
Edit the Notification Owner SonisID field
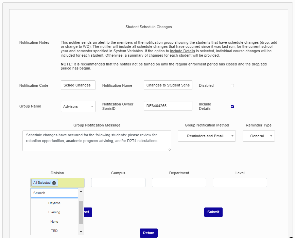click(168, 106)
